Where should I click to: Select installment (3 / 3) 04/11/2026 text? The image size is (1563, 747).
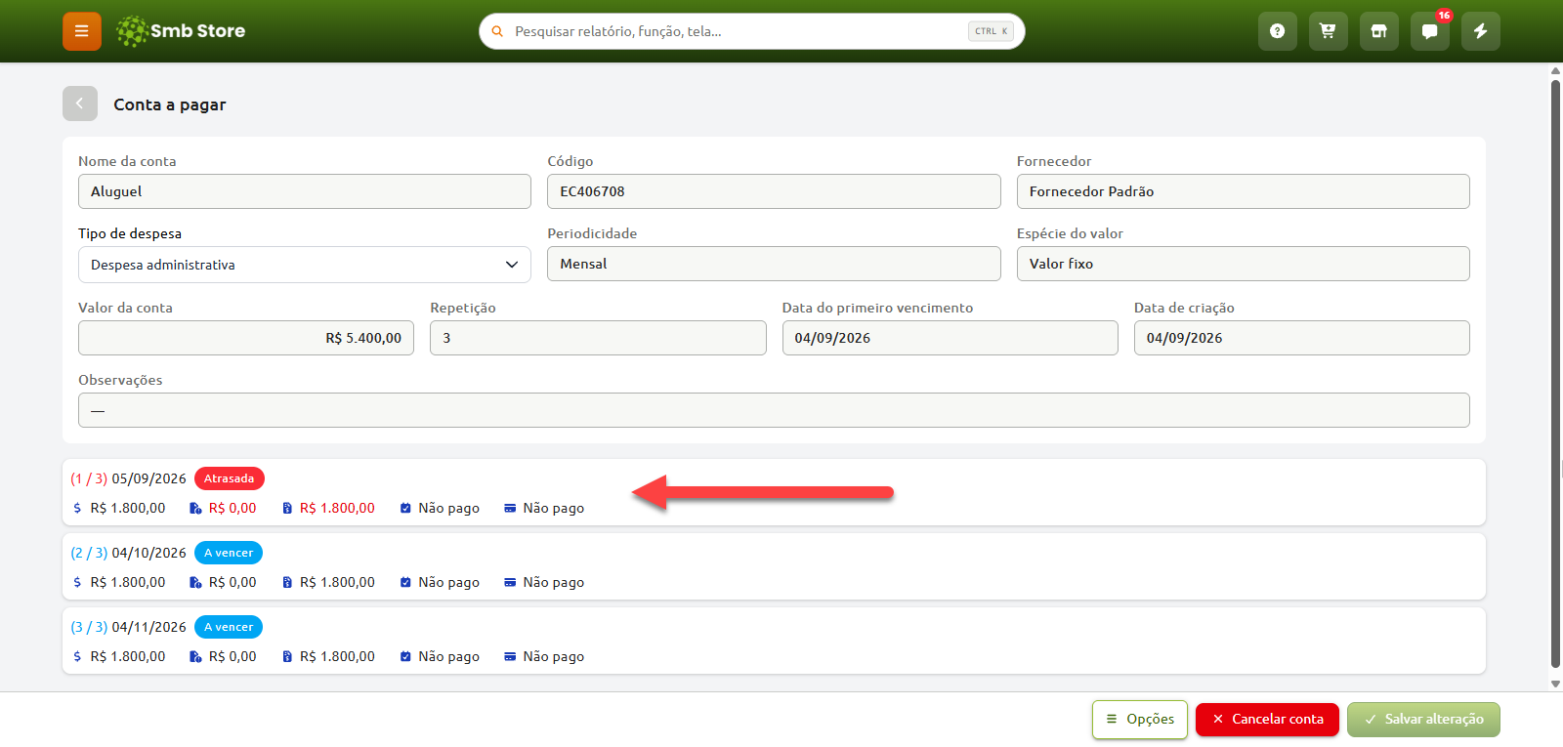point(128,627)
